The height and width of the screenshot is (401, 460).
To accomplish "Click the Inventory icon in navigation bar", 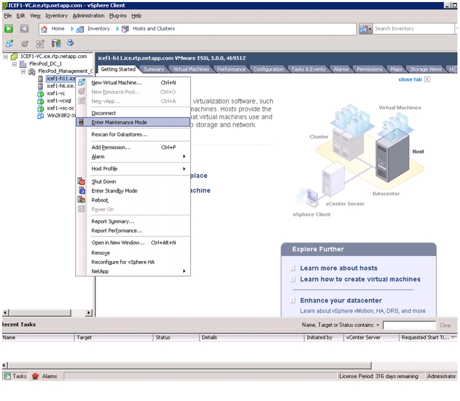I will coord(80,29).
